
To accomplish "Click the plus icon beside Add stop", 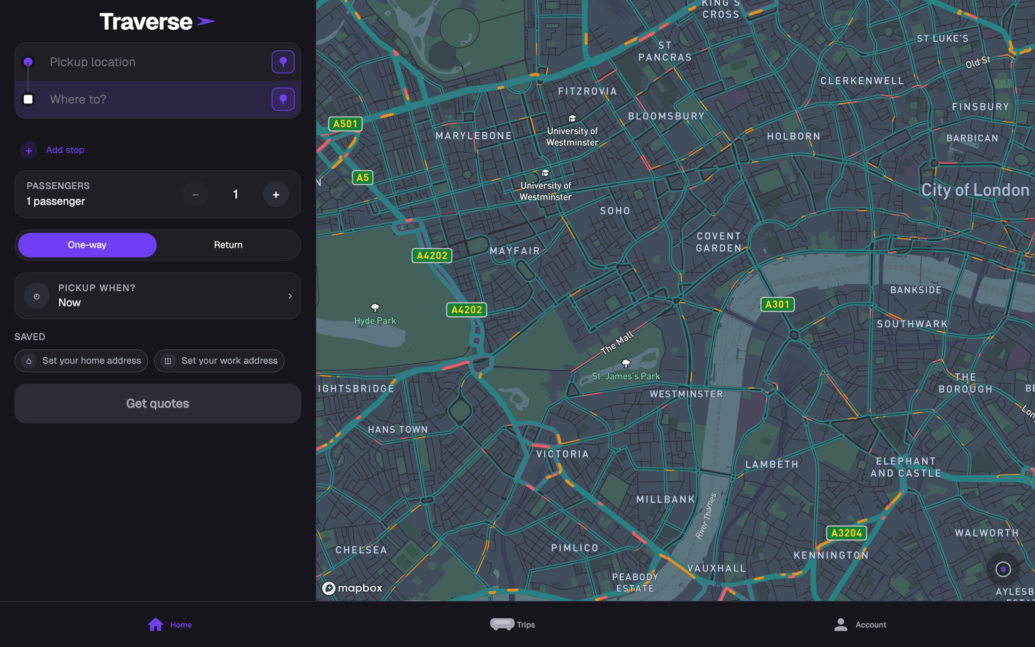I will pyautogui.click(x=29, y=150).
